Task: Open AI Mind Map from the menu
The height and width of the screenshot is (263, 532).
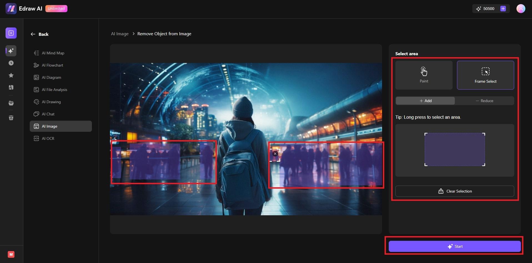Action: pyautogui.click(x=53, y=53)
